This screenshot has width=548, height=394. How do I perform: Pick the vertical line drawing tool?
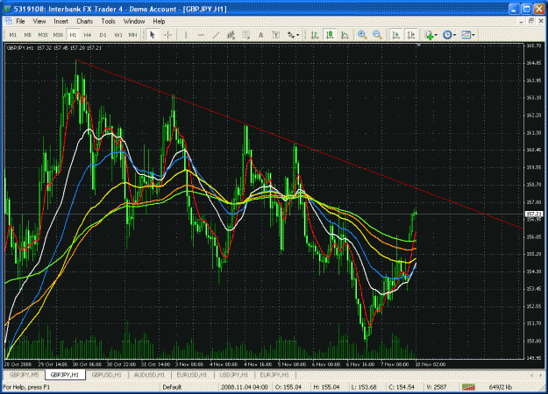[186, 35]
